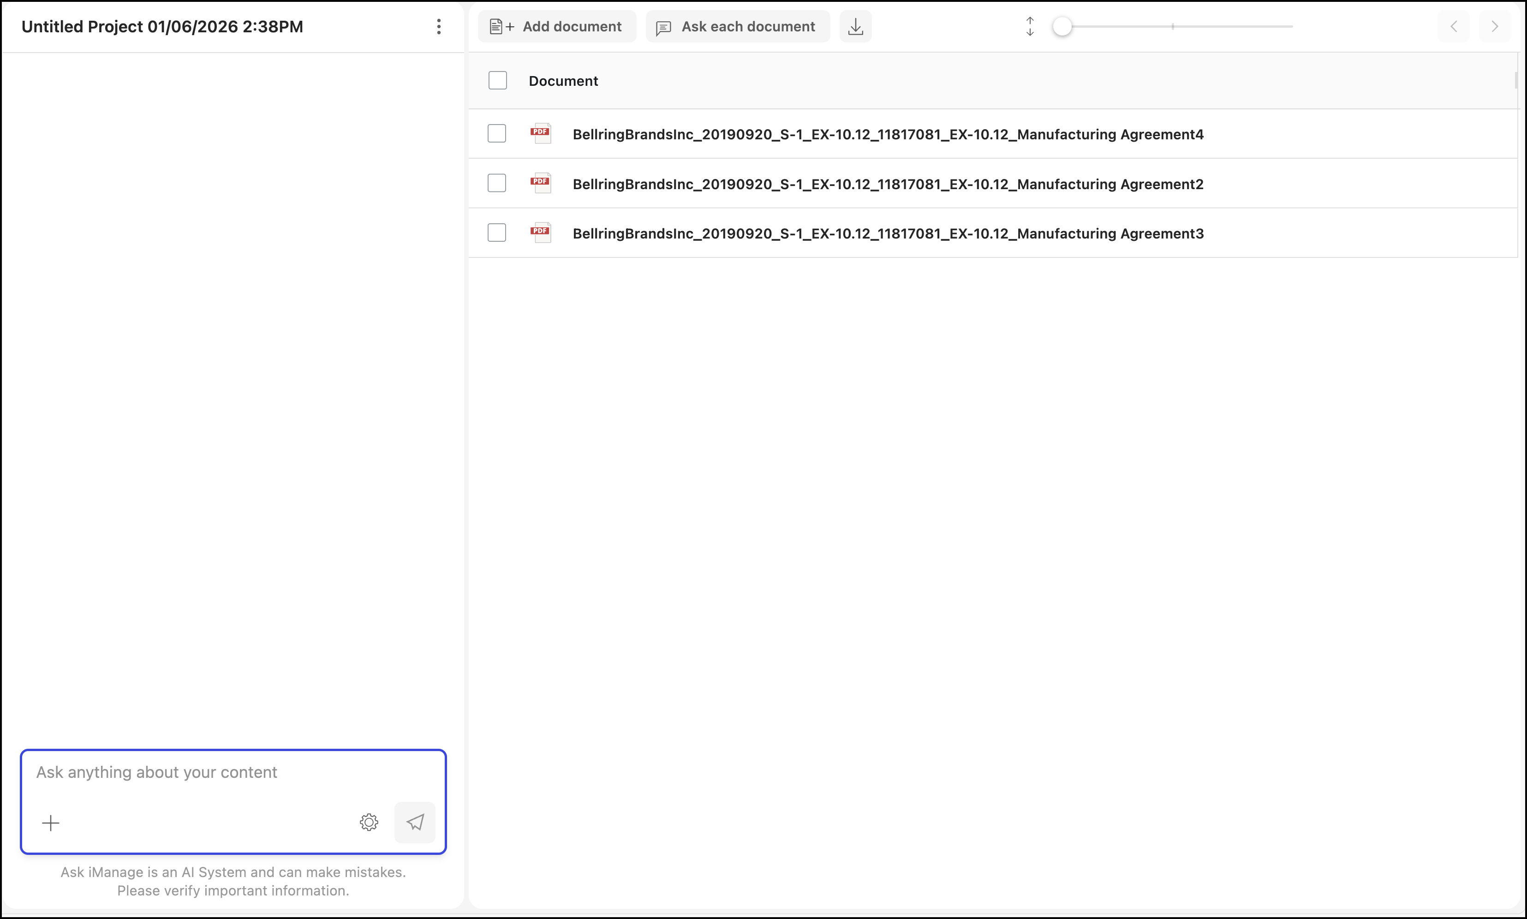The width and height of the screenshot is (1527, 919).
Task: Click the send arrow icon
Action: click(415, 822)
